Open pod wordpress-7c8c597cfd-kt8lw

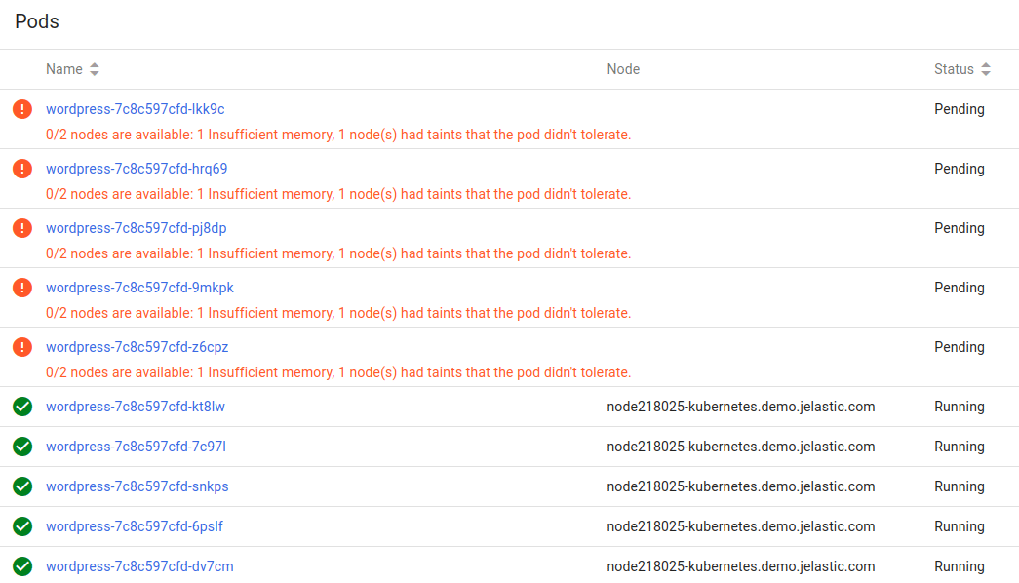point(136,407)
